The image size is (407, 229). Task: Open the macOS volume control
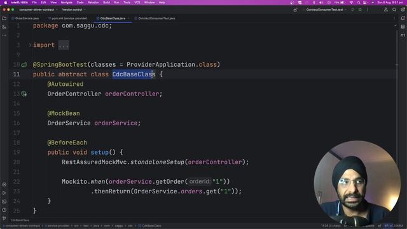coord(321,3)
